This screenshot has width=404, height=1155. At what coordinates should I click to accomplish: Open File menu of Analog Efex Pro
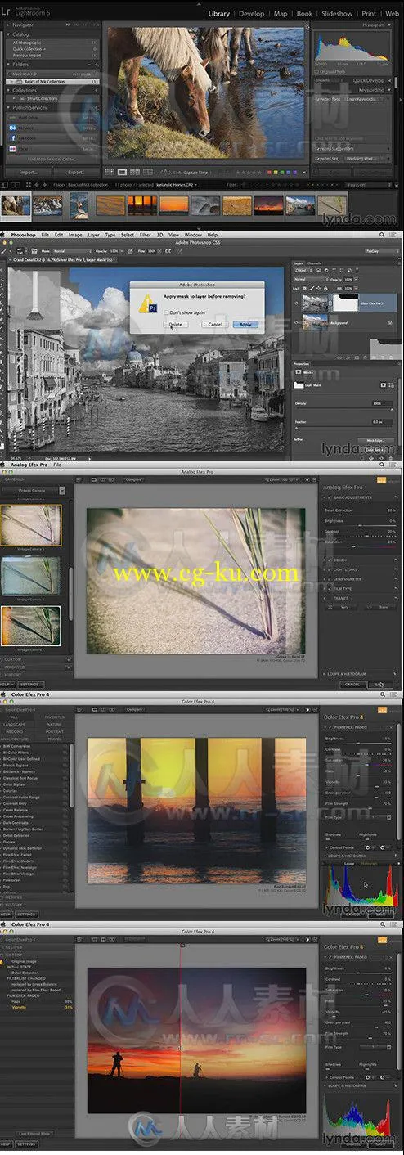pyautogui.click(x=57, y=465)
